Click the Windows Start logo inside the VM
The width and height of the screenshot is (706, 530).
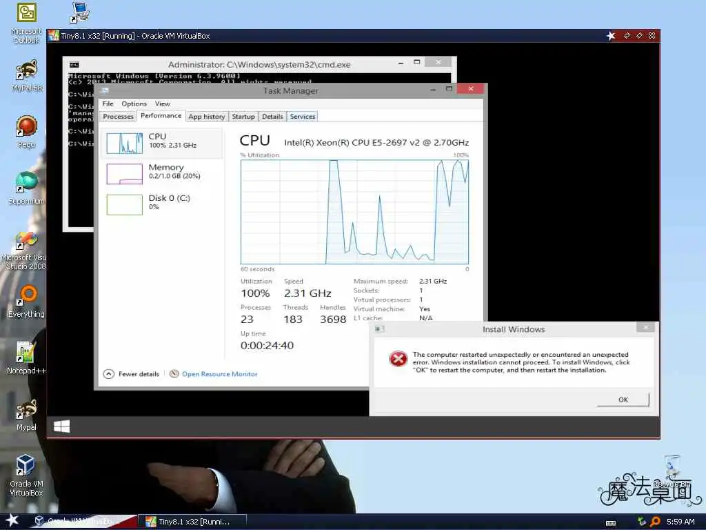(x=61, y=426)
